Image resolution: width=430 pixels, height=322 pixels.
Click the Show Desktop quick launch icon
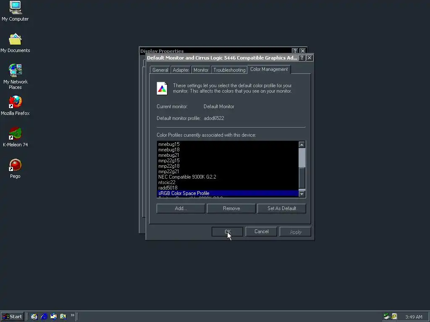click(34, 317)
